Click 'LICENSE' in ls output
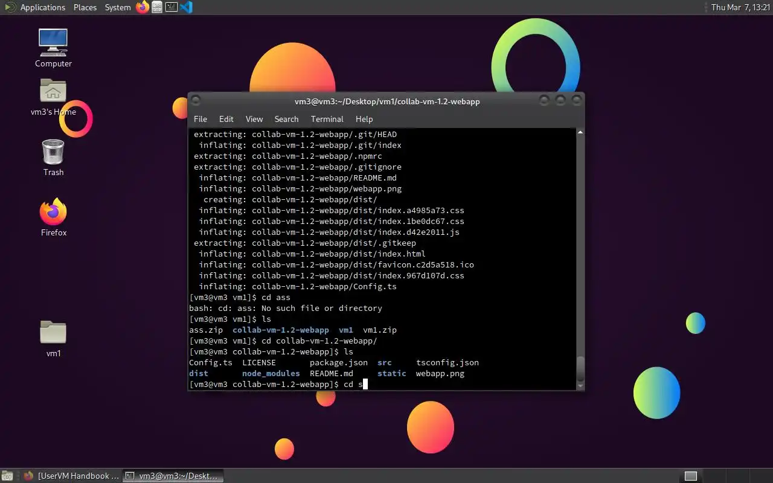This screenshot has height=483, width=773. [259, 362]
